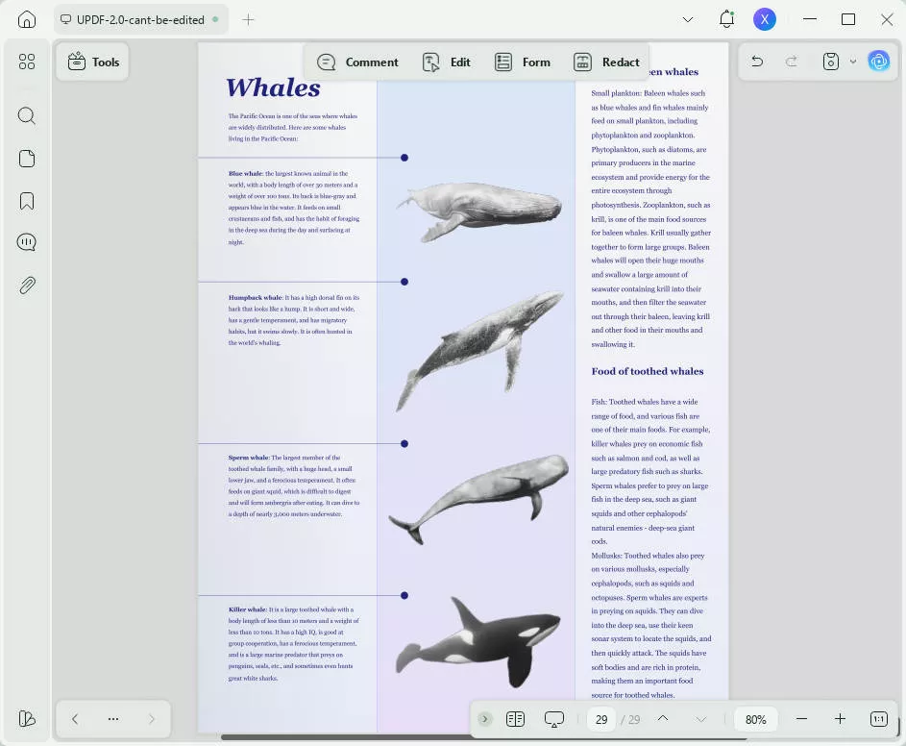906x746 pixels.
Task: Show the attachments paperclip panel
Action: 27,286
